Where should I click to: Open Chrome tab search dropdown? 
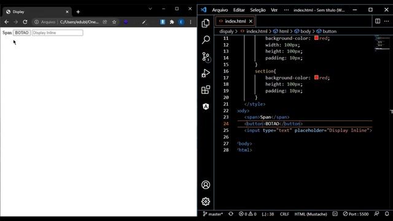(x=150, y=9)
